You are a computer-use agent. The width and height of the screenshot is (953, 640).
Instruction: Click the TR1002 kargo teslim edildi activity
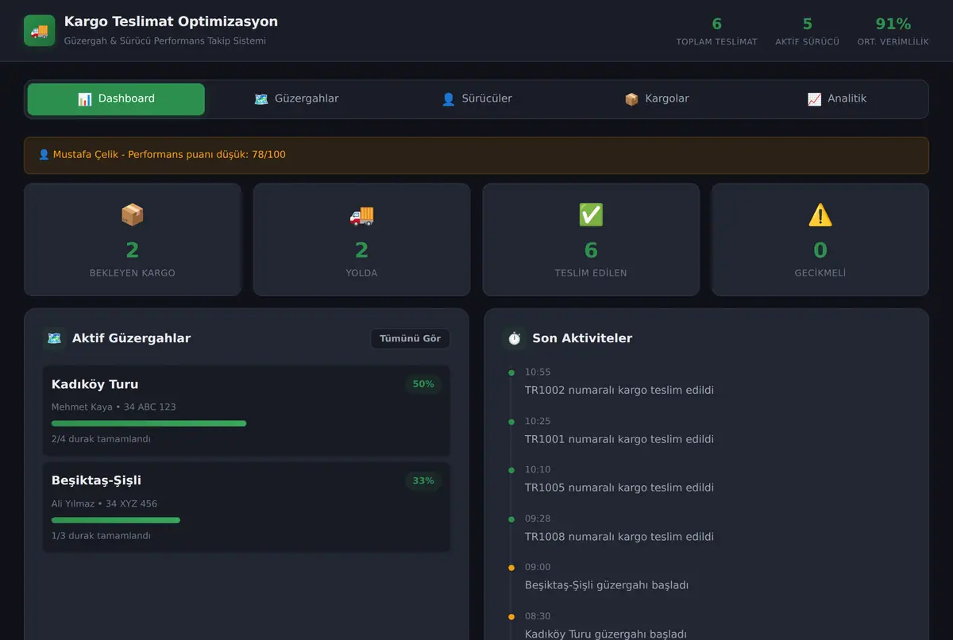(x=619, y=391)
